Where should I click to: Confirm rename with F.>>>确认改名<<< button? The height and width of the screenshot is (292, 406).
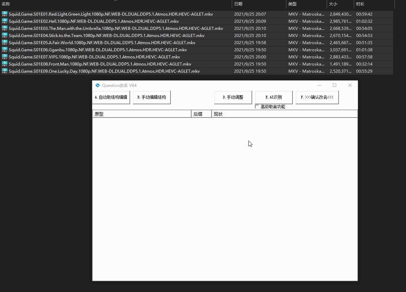[317, 97]
